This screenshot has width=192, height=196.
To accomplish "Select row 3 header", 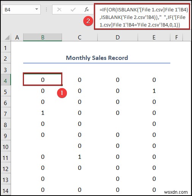I will pyautogui.click(x=6, y=69).
